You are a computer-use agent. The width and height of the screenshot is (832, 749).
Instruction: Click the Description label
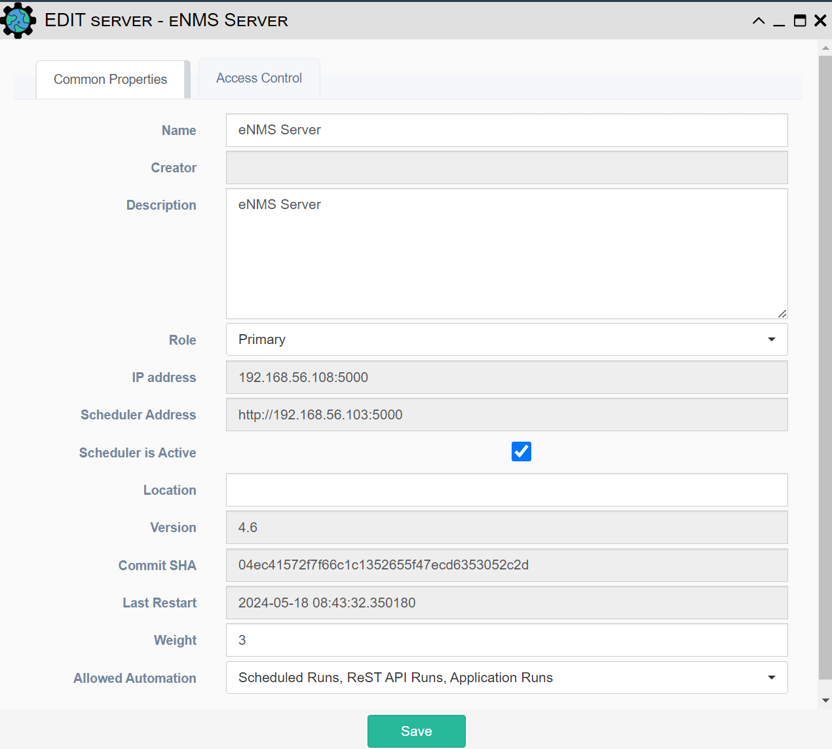(161, 205)
